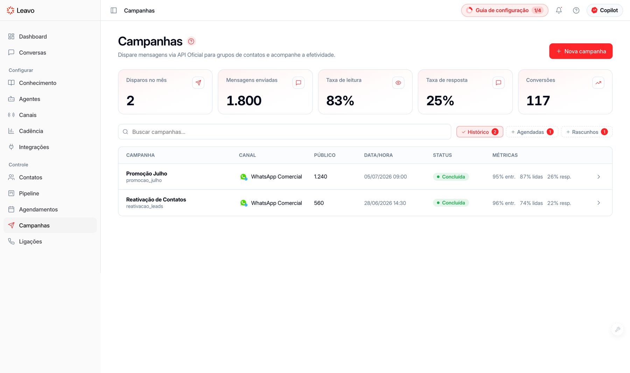Open Agentes in the sidebar
This screenshot has width=630, height=373.
click(x=50, y=99)
